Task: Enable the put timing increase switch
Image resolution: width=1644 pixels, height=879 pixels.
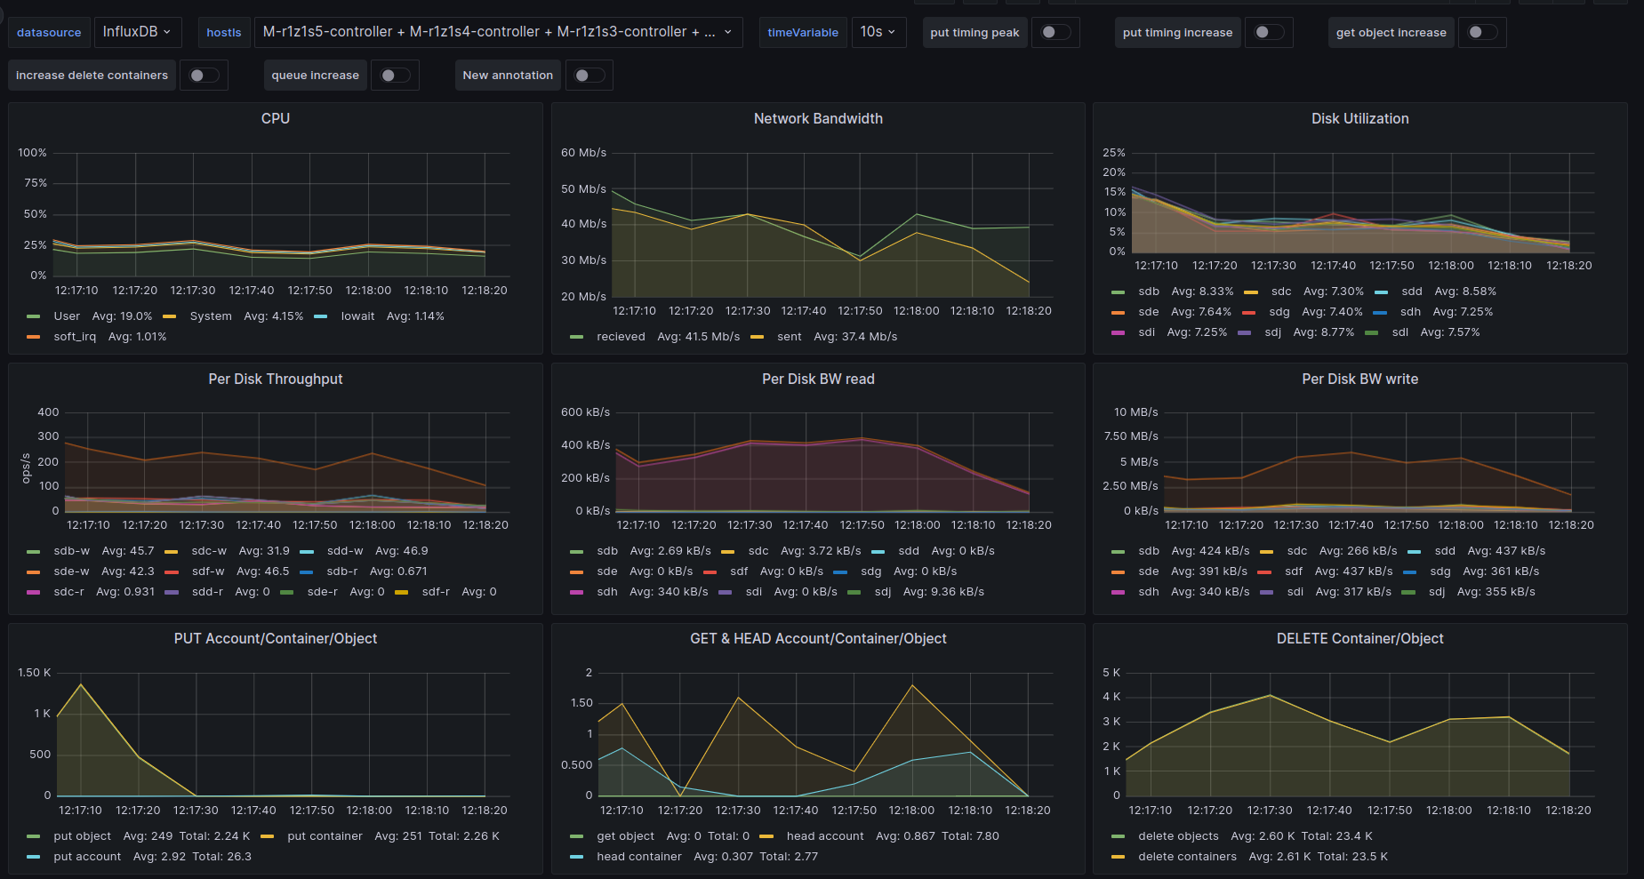Action: coord(1269,32)
